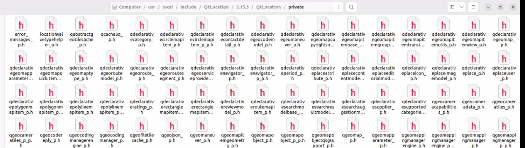This screenshot has height=148, width=525.
Task: Select qgeomaneuver_p.h file icon
Action: 202,125
